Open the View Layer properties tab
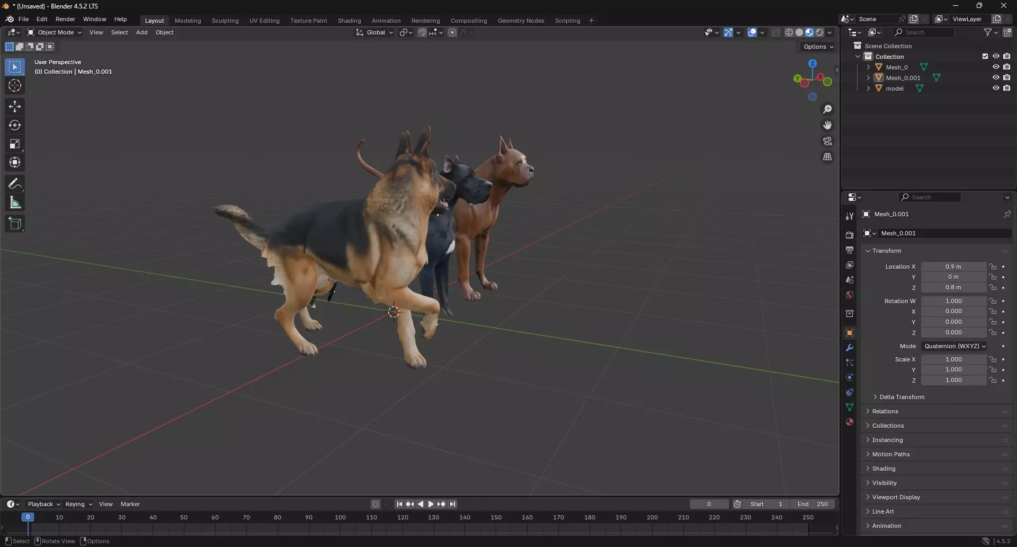Image resolution: width=1017 pixels, height=547 pixels. point(850,265)
